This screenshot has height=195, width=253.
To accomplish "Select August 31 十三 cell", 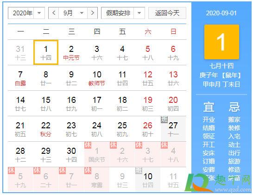I will click(20, 53).
